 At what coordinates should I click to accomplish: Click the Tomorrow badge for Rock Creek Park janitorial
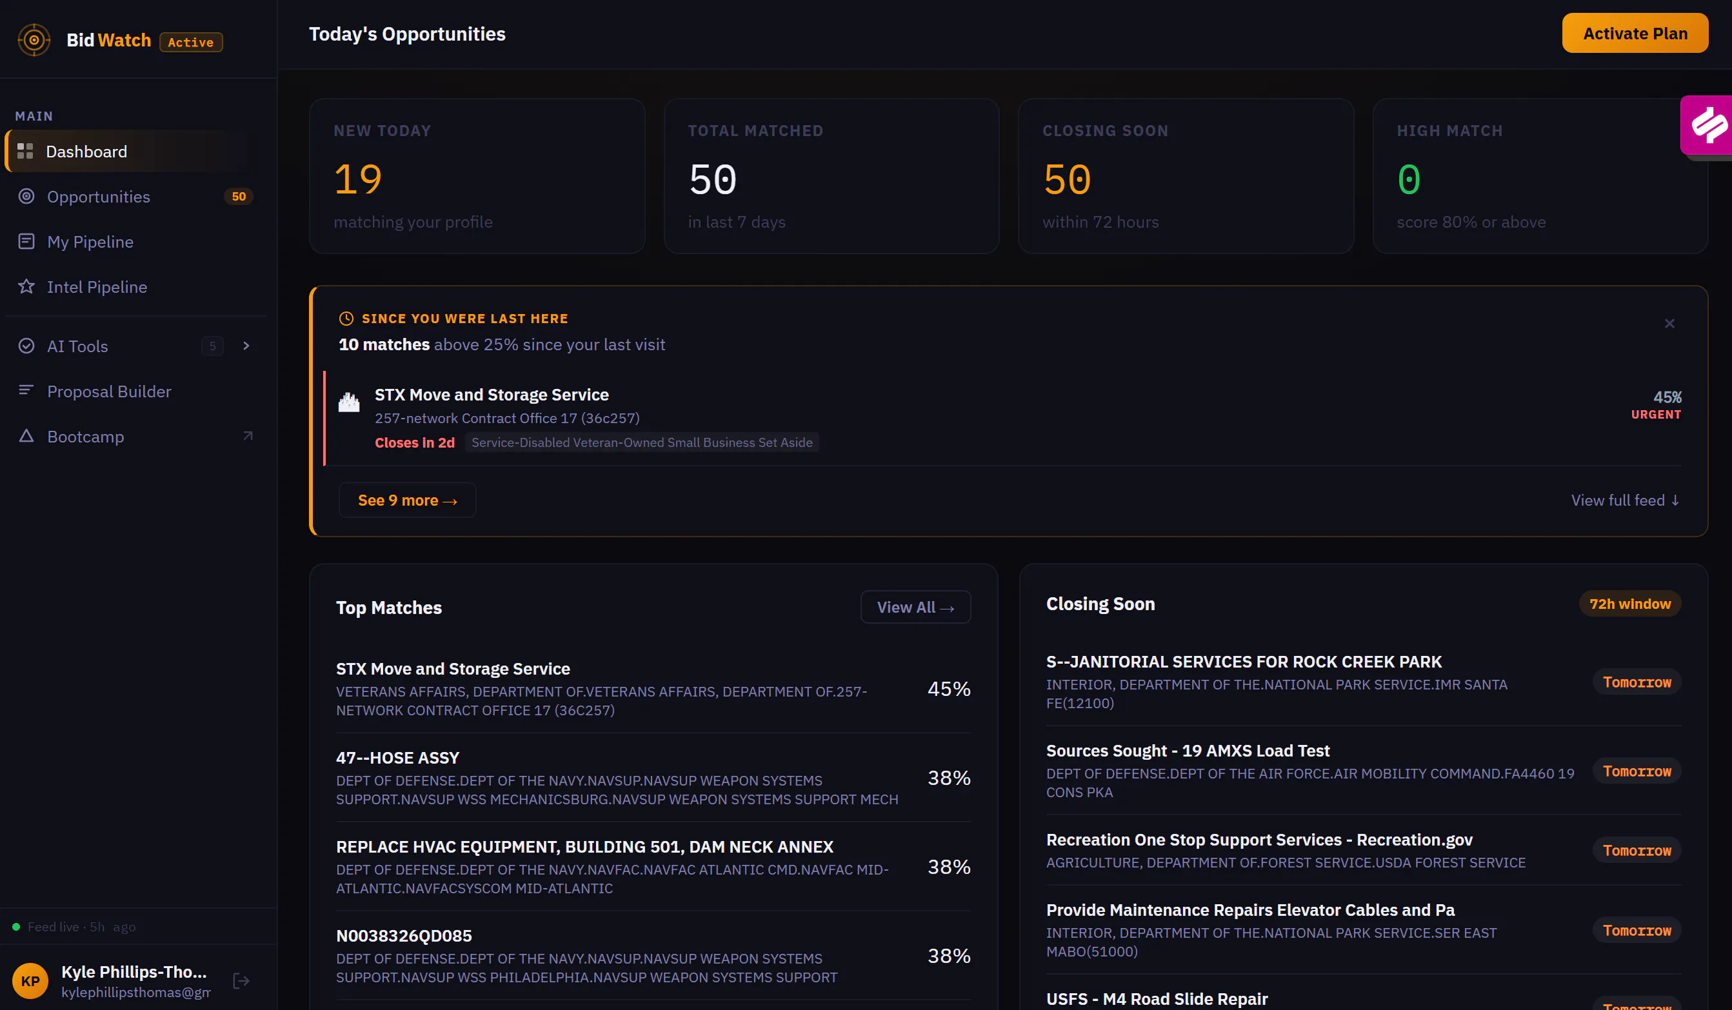[x=1637, y=682]
